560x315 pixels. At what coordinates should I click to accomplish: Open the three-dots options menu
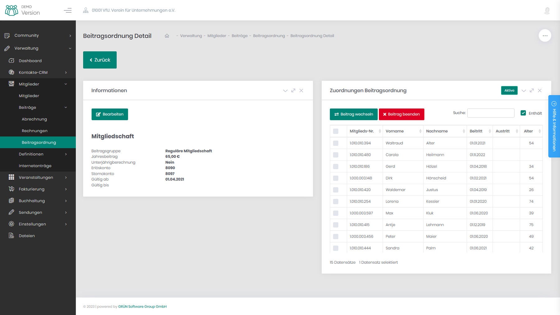[545, 36]
